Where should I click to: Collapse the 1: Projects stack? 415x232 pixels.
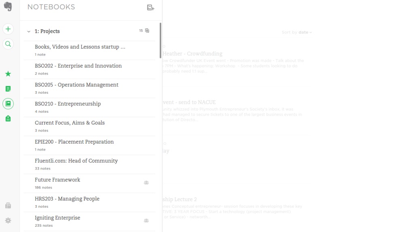[29, 32]
